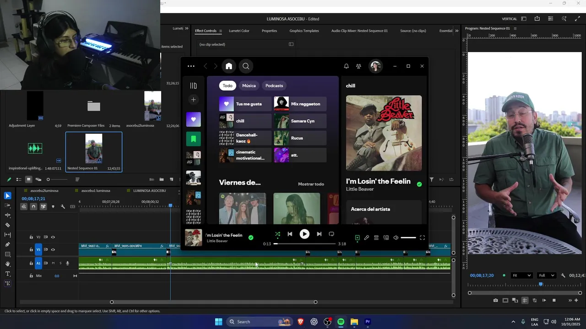
Task: Expand overflow chevrons beside Lumetri in left panel
Action: pos(187,28)
